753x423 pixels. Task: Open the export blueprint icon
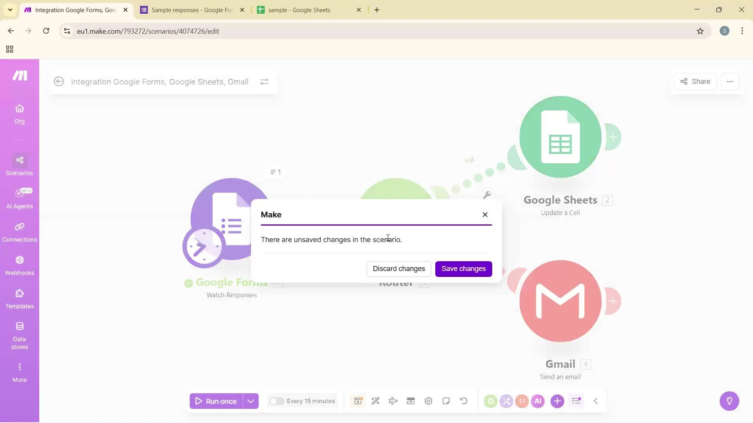click(x=411, y=401)
